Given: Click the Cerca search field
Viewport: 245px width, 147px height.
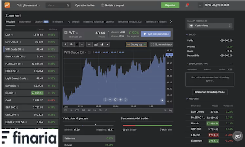Looking at the screenshot, I should [58, 5].
